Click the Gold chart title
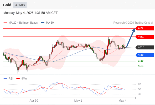155x105 pixels. 7,5
